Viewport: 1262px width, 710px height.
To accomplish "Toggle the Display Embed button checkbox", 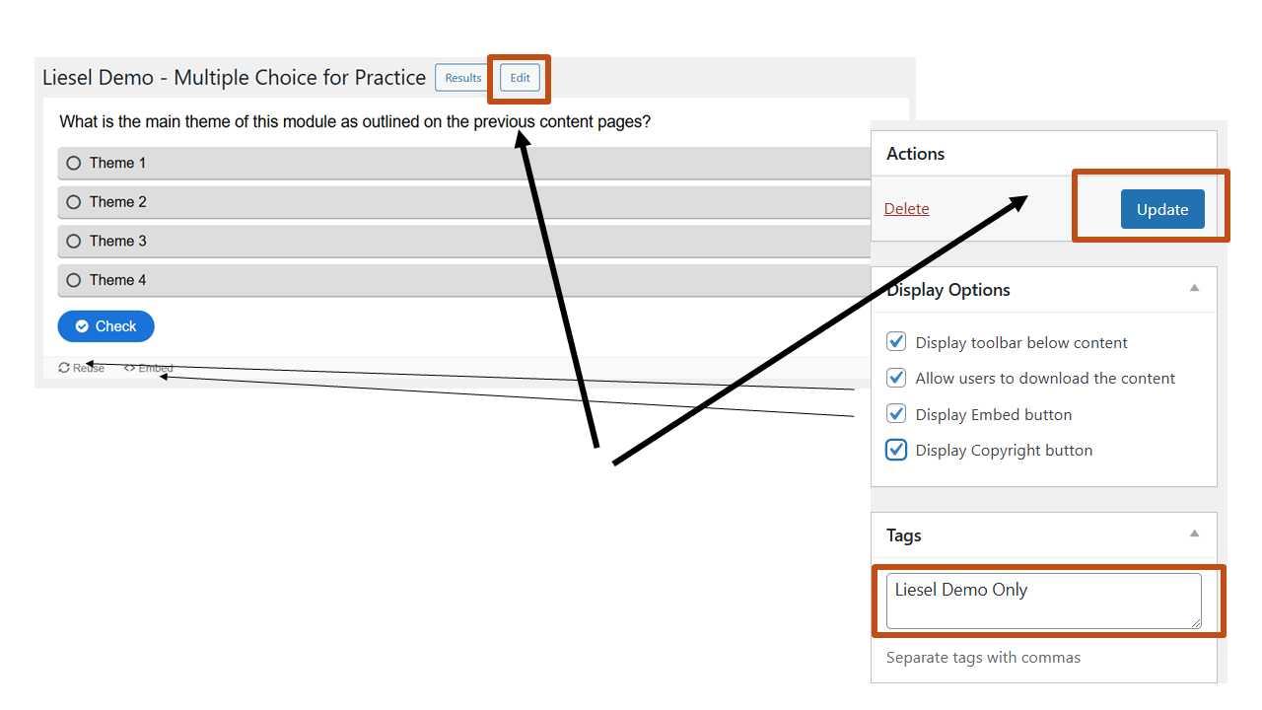I will pyautogui.click(x=896, y=414).
